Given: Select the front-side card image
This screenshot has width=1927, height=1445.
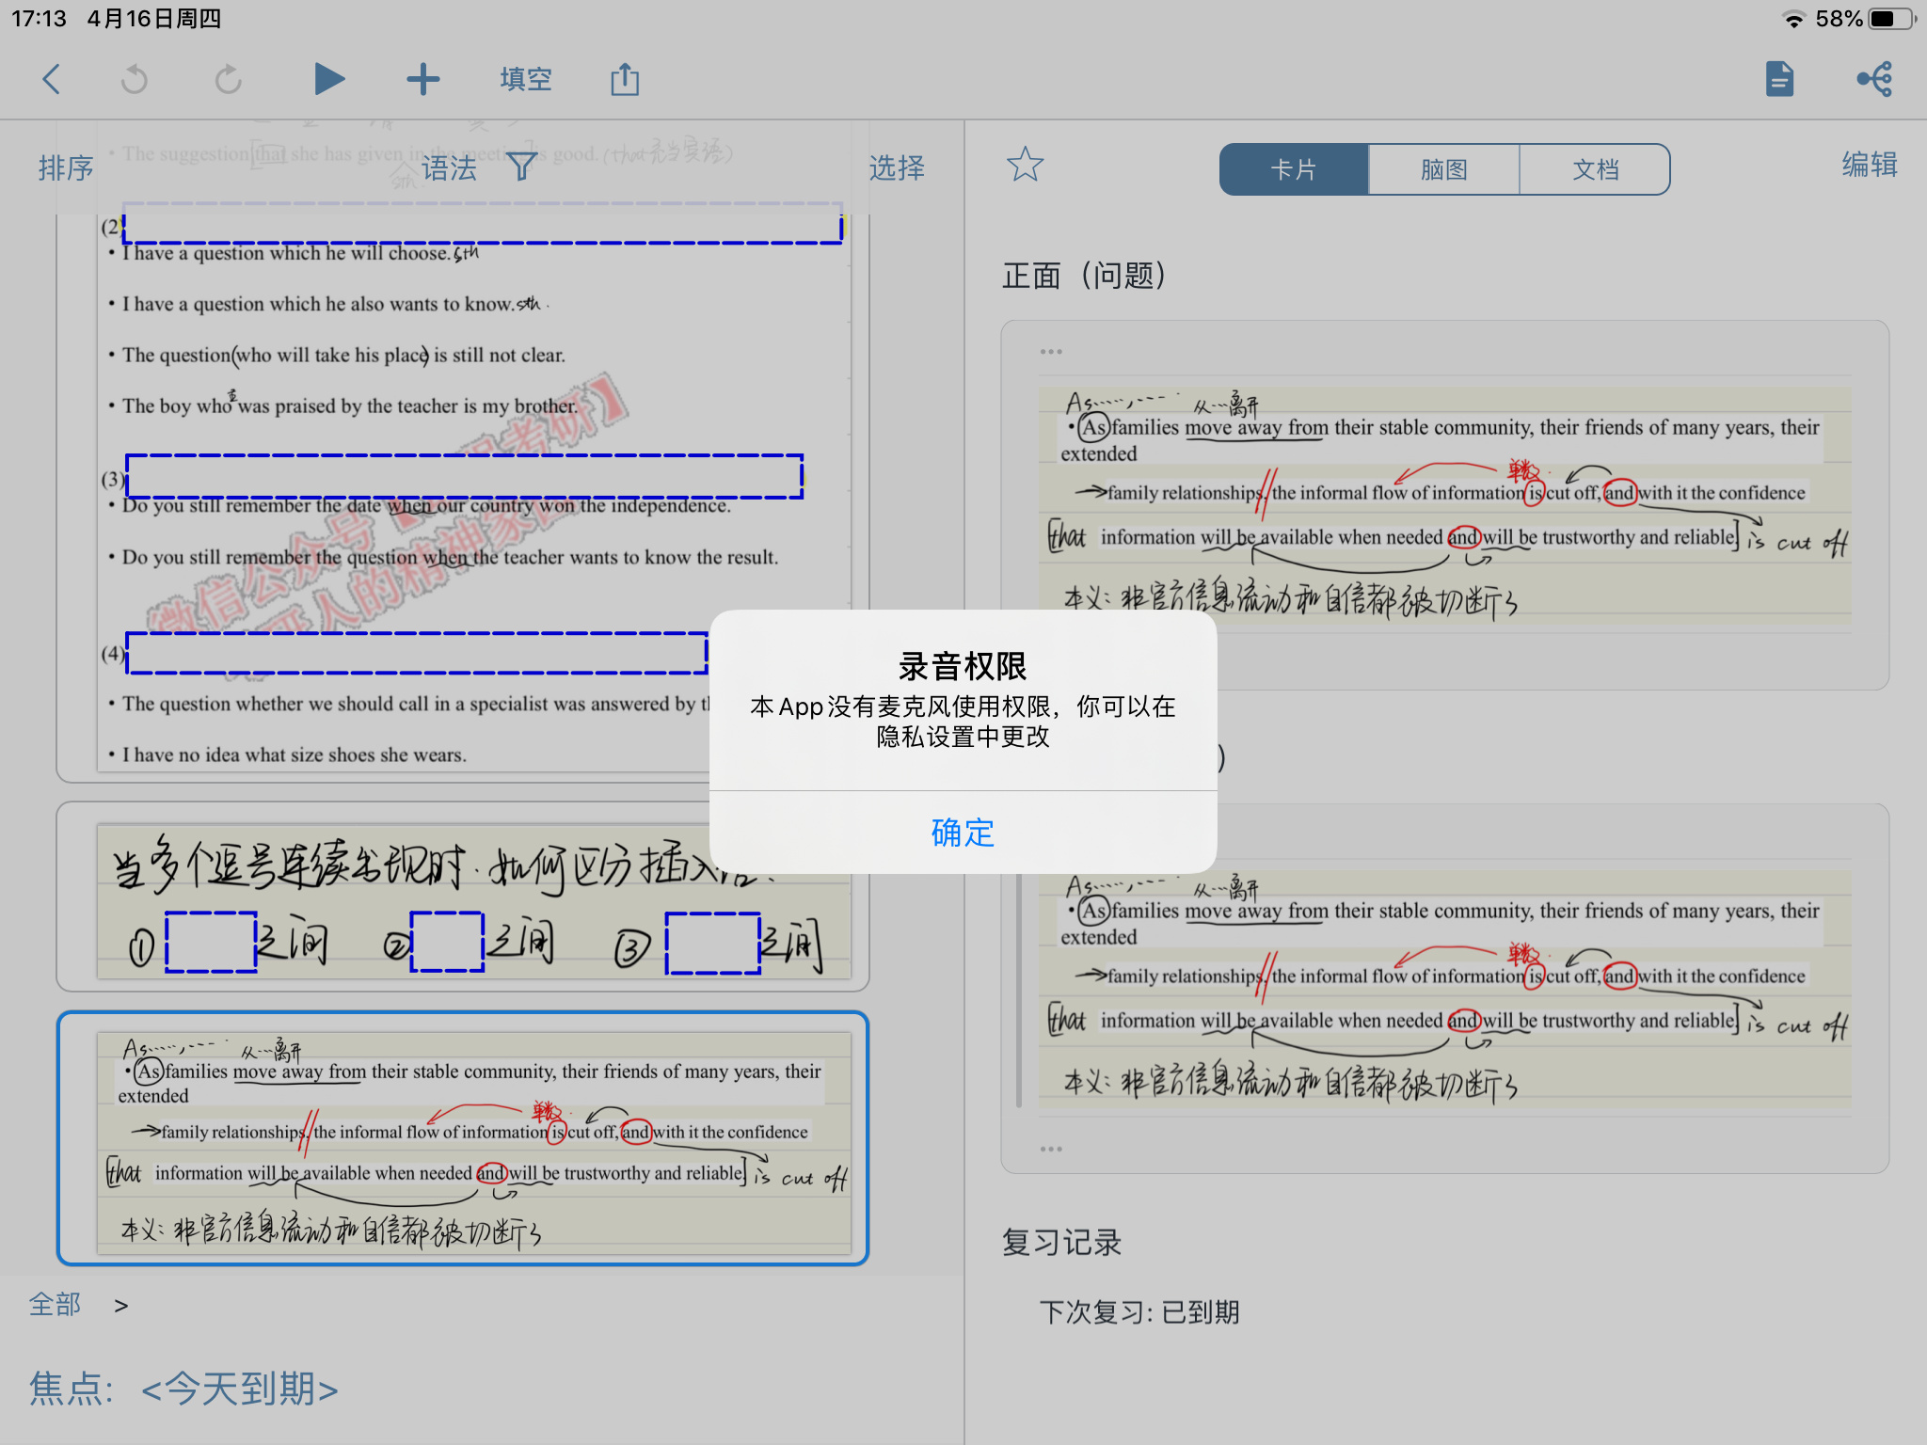Looking at the screenshot, I should pos(1445,506).
